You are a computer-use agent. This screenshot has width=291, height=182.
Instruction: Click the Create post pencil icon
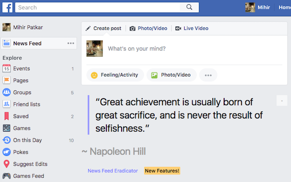tap(88, 28)
